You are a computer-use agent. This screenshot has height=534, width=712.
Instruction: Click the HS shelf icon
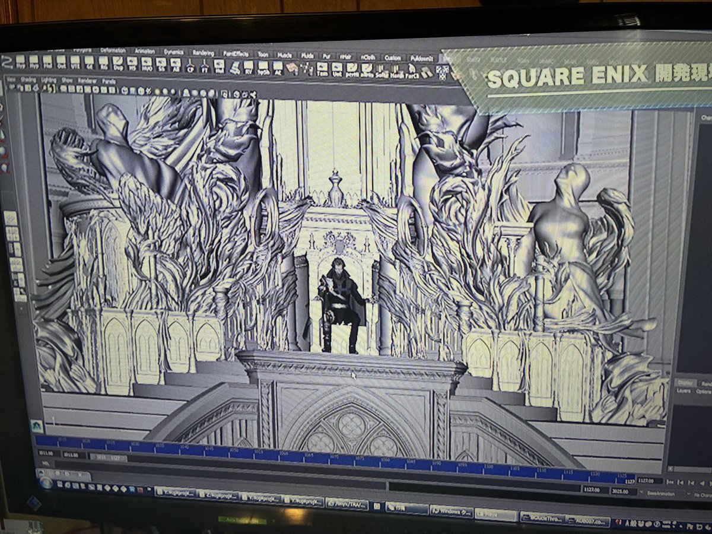132,63
